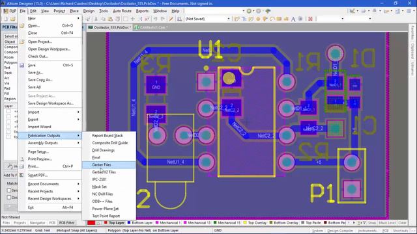Click the Place Fill rectangle tool

pyautogui.click(x=279, y=19)
